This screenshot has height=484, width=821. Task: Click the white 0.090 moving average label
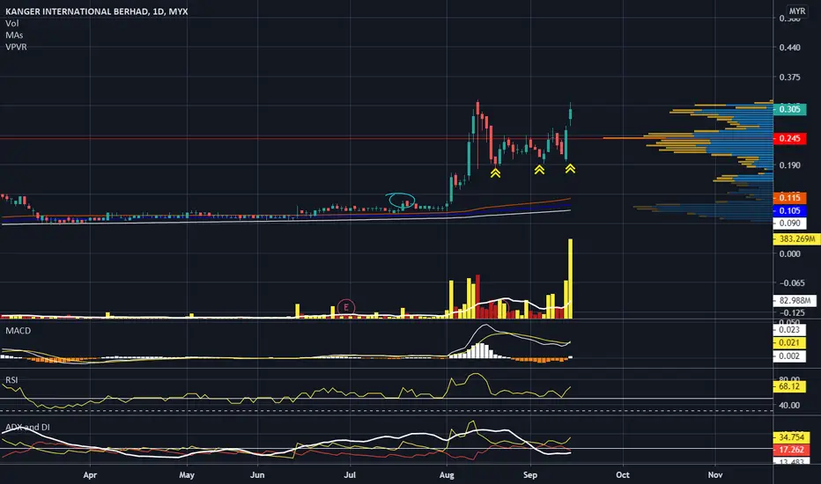(x=789, y=223)
